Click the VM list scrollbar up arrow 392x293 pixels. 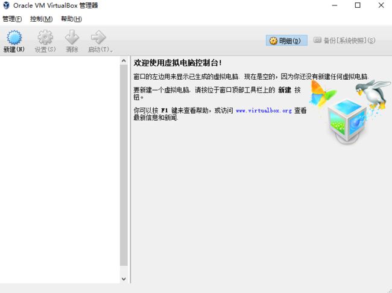[x=124, y=61]
